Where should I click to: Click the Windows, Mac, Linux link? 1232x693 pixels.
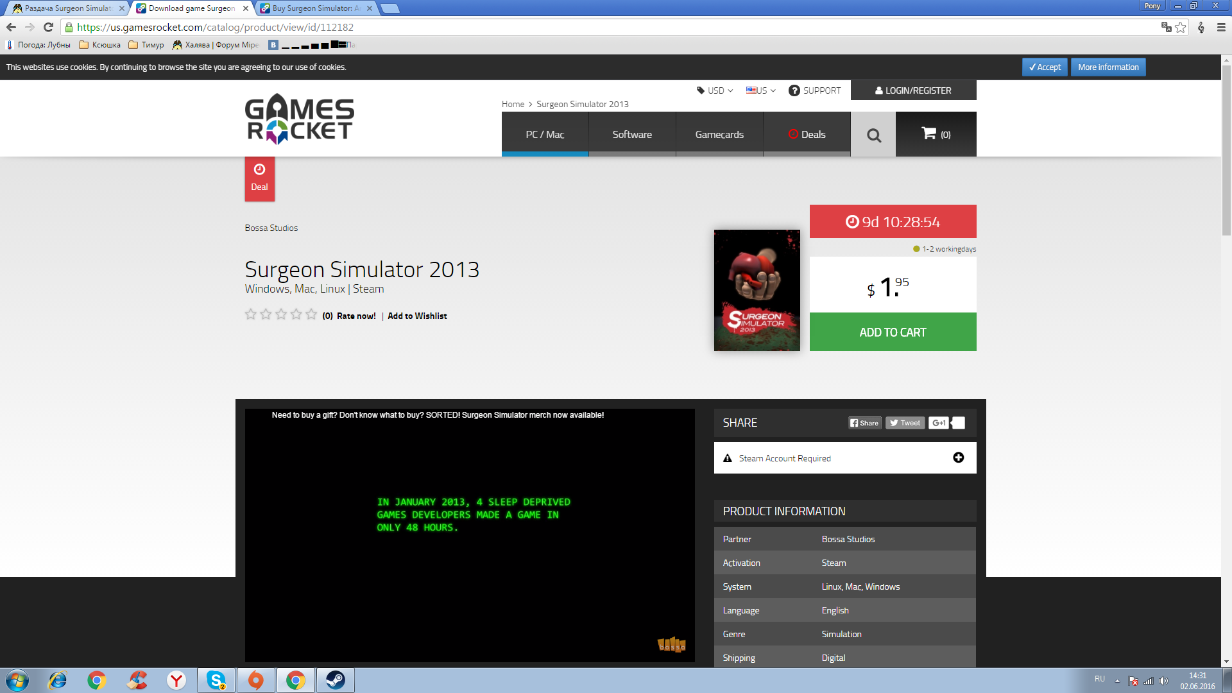pos(295,289)
